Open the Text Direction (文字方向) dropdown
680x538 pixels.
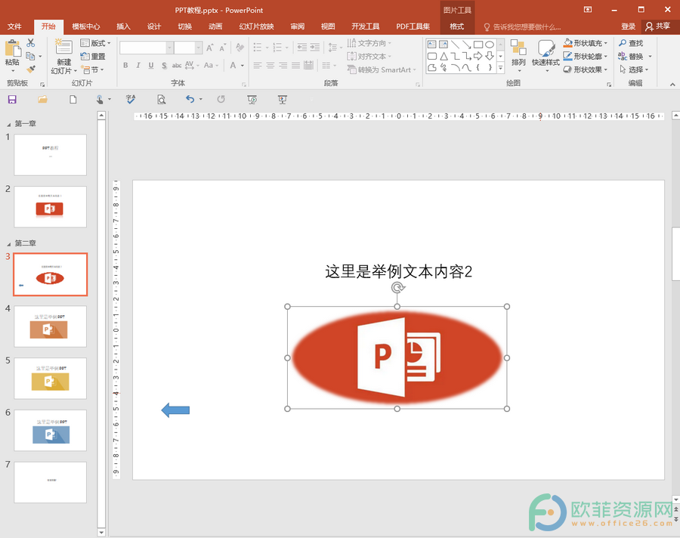point(369,43)
